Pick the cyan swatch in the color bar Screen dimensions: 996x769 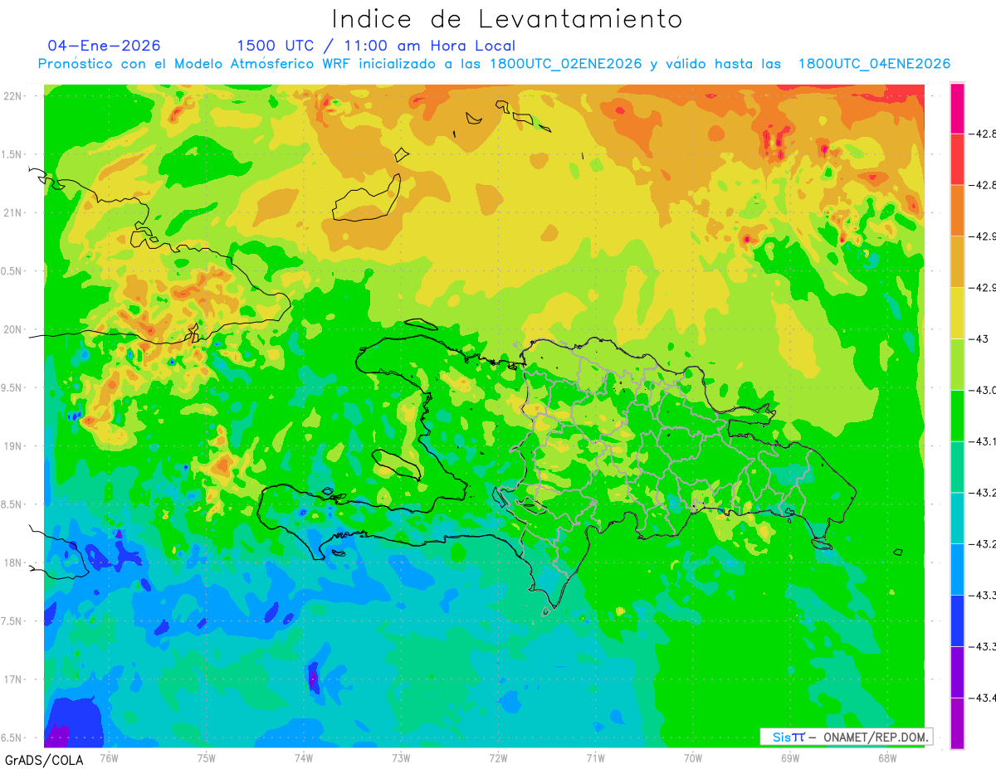click(x=957, y=518)
